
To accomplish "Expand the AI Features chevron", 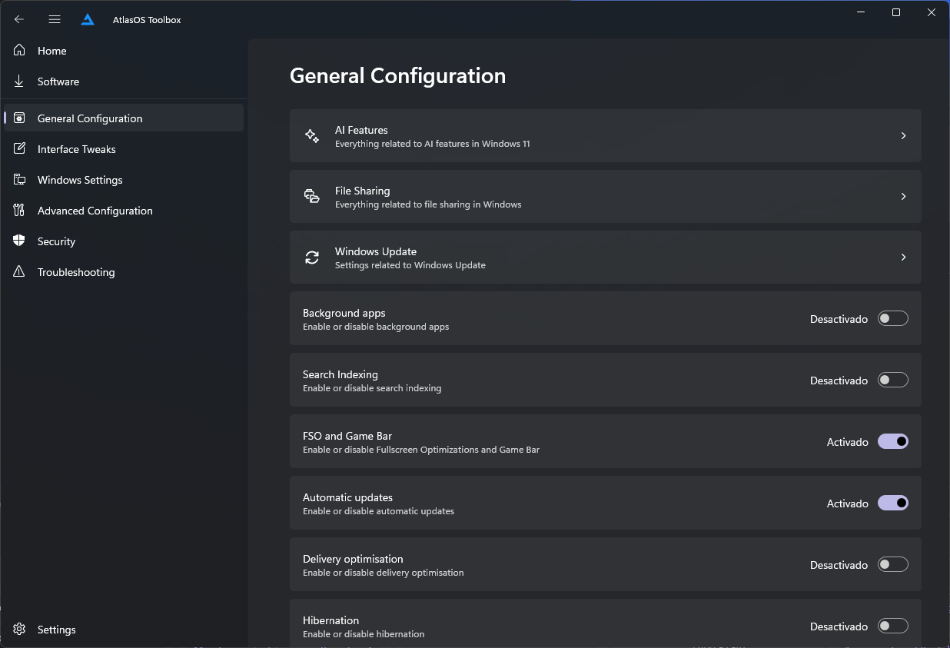I will coord(903,136).
